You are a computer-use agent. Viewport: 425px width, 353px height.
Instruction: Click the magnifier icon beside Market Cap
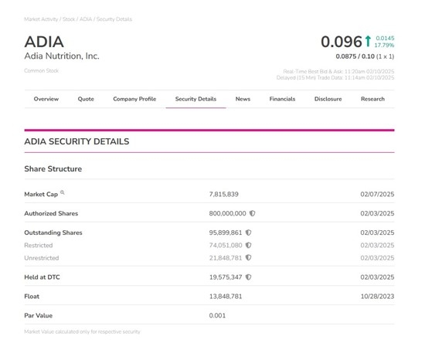(63, 192)
